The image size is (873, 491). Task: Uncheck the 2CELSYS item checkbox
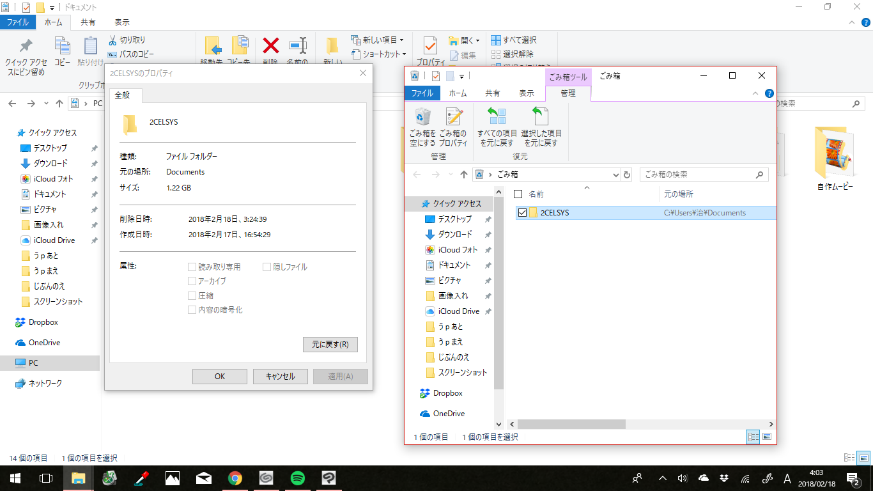click(523, 213)
